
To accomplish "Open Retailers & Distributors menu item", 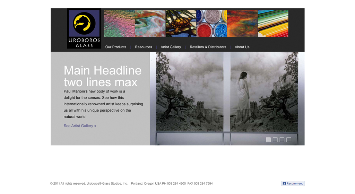I will click(208, 47).
